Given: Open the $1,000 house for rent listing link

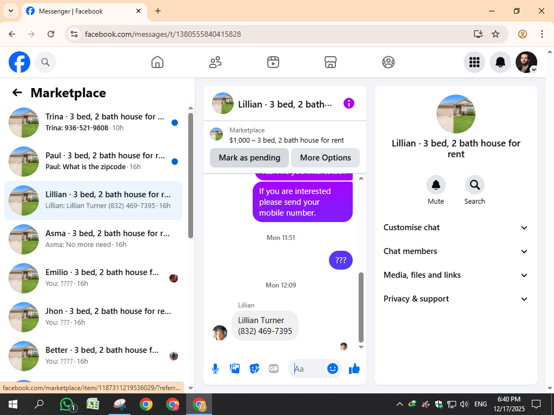Looking at the screenshot, I should [x=285, y=136].
